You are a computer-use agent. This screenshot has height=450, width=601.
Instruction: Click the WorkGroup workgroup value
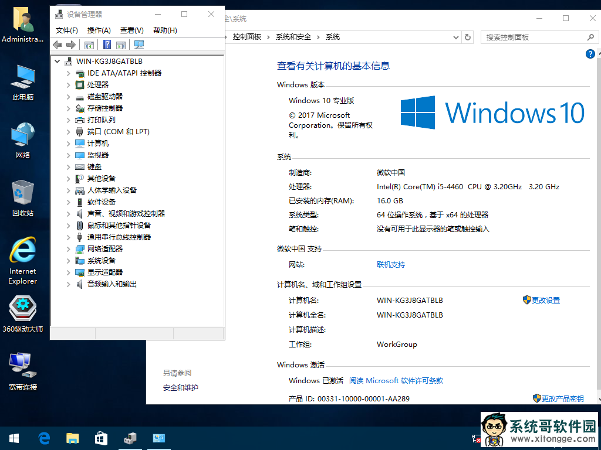click(397, 345)
